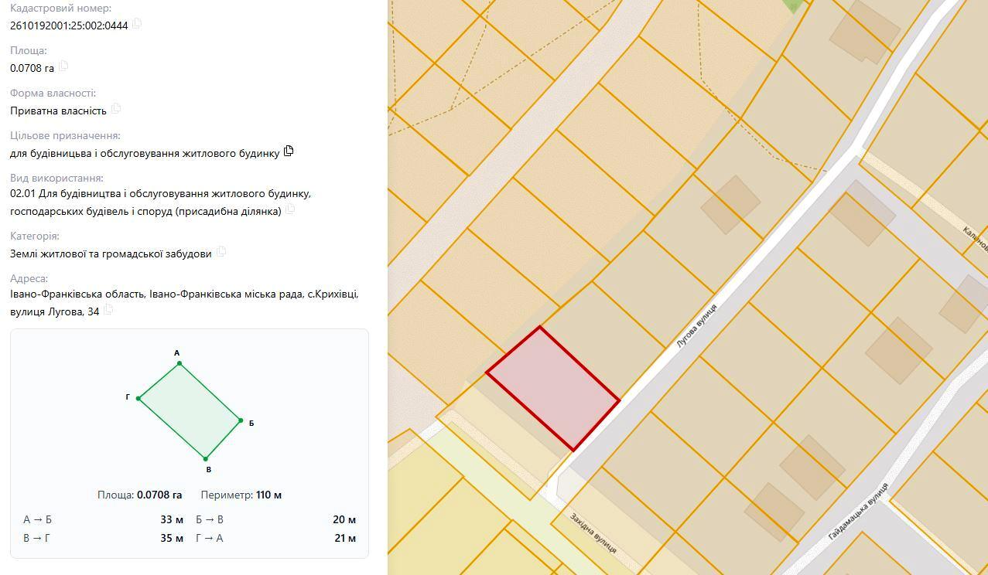Screen dimensions: 988x575
Task: Click vertex Г on parcel diagram
Action: 138,398
